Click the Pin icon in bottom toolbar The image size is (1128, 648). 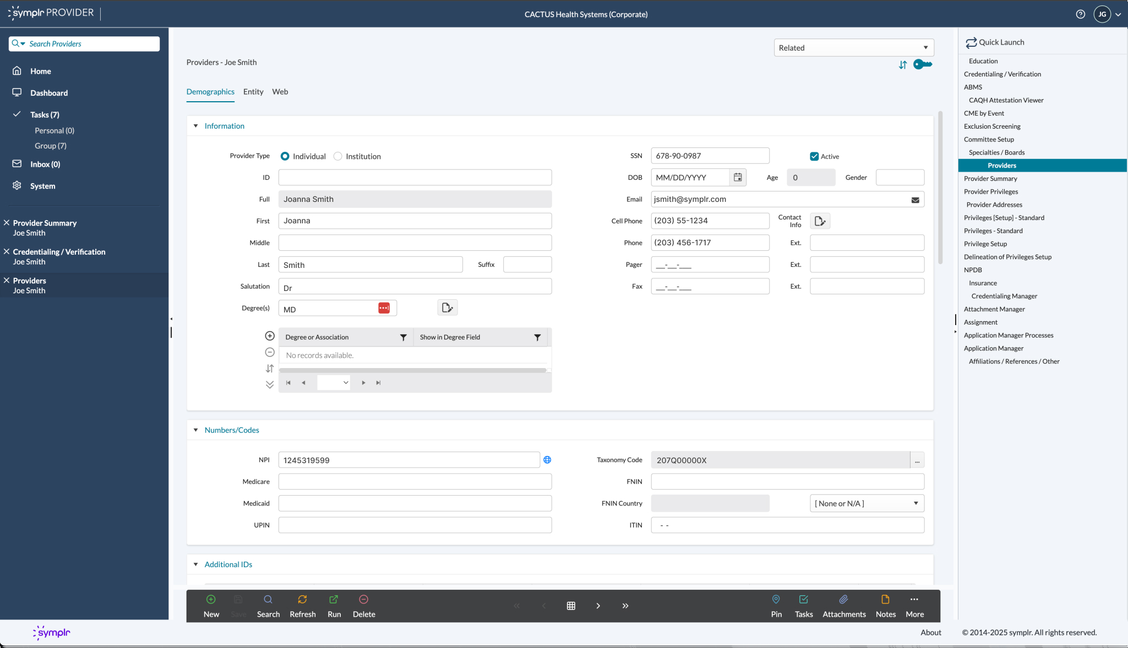coord(776,600)
